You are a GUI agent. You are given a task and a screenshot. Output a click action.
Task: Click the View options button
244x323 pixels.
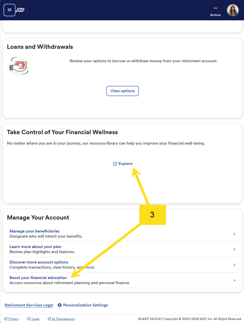pos(123,91)
